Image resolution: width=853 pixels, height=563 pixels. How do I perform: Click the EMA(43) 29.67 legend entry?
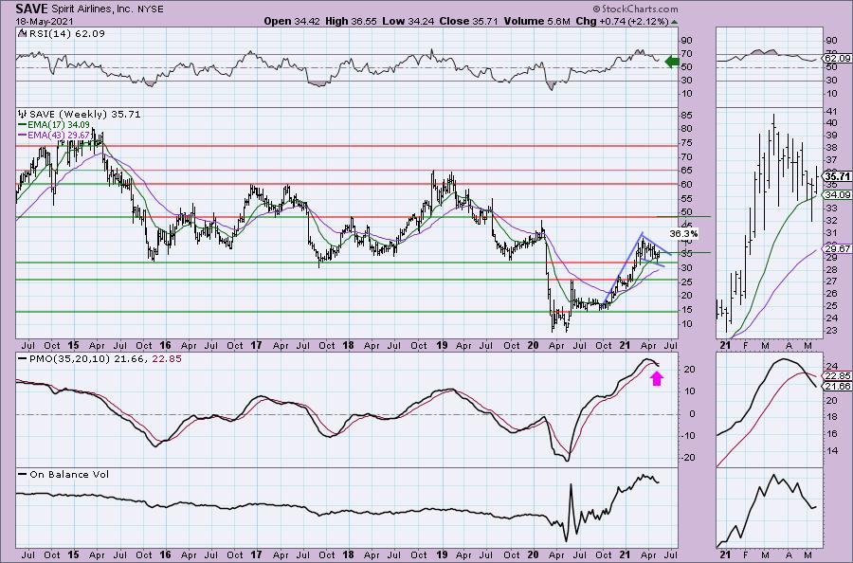(54, 135)
